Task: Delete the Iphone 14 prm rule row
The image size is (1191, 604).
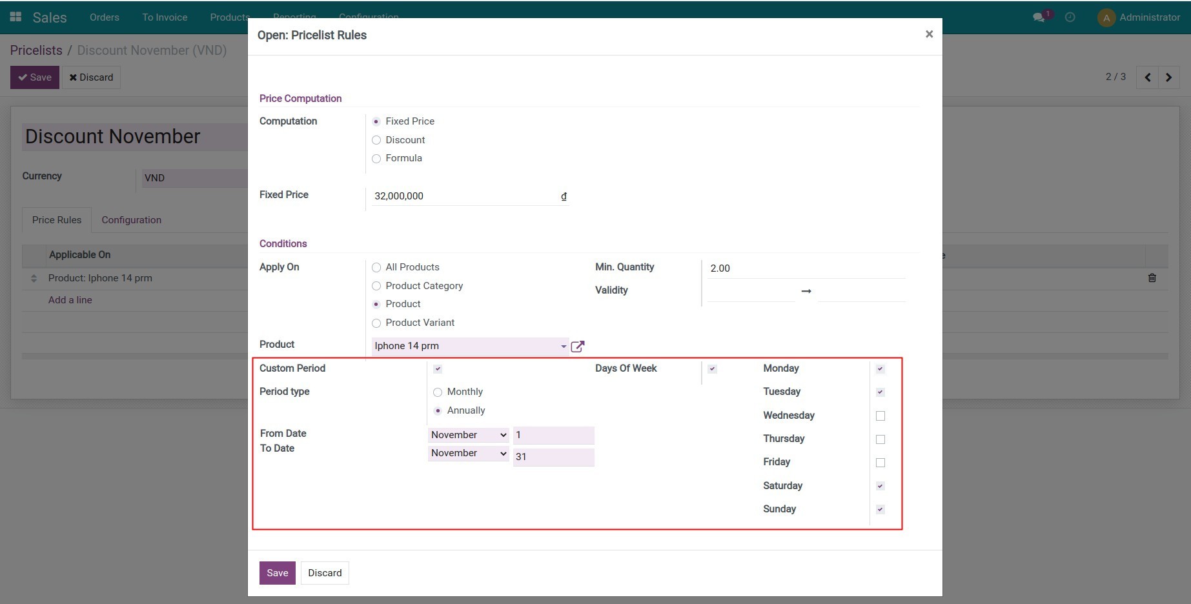Action: coord(1152,278)
